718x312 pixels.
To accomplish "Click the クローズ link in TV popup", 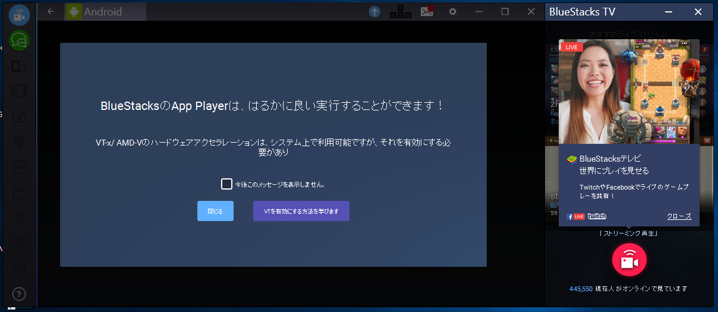I will pos(679,216).
